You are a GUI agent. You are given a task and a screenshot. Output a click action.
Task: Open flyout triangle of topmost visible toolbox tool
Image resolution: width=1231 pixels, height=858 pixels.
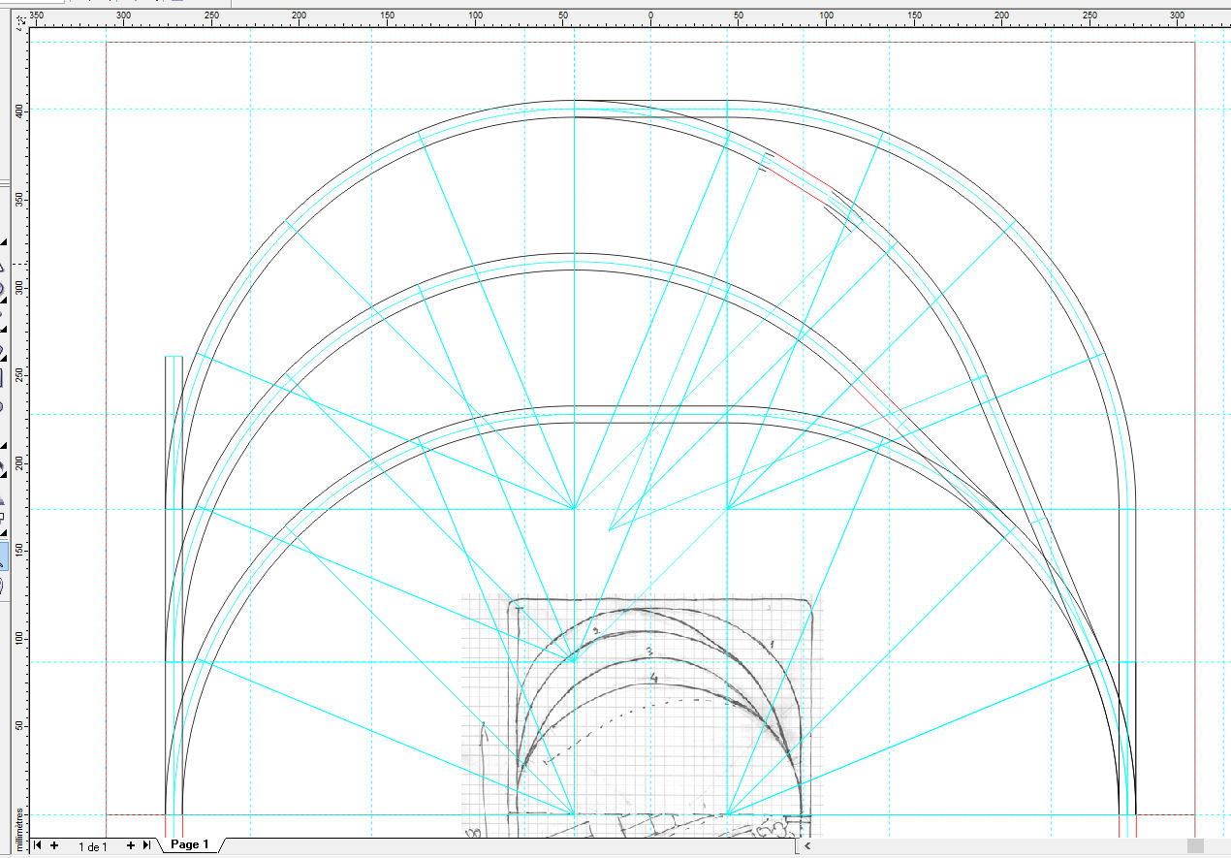[3, 241]
